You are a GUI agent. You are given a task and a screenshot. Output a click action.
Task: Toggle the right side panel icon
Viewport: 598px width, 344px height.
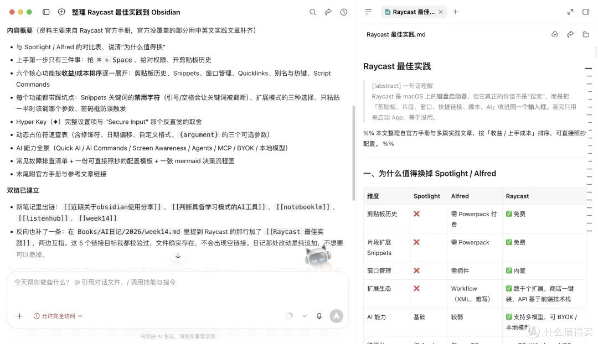coord(586,12)
